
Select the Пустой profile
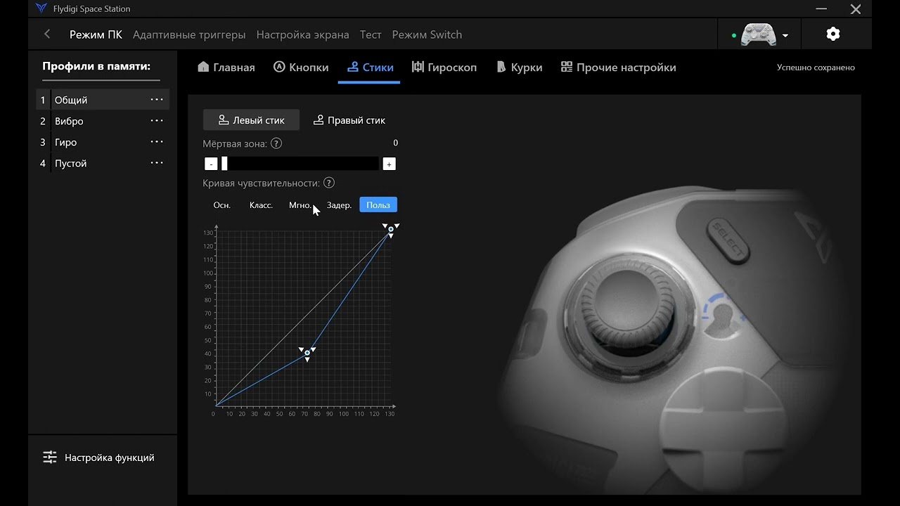click(x=103, y=163)
